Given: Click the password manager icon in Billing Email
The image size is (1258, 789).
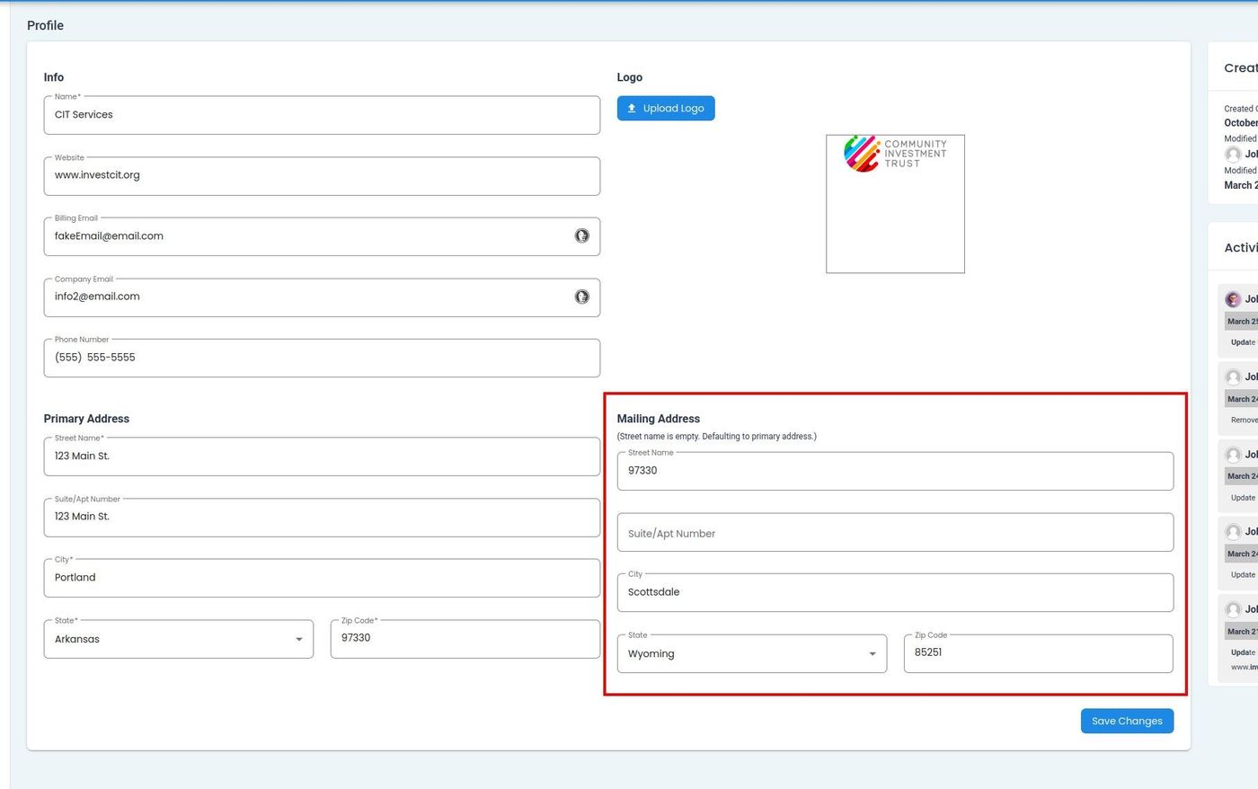Looking at the screenshot, I should coord(581,236).
